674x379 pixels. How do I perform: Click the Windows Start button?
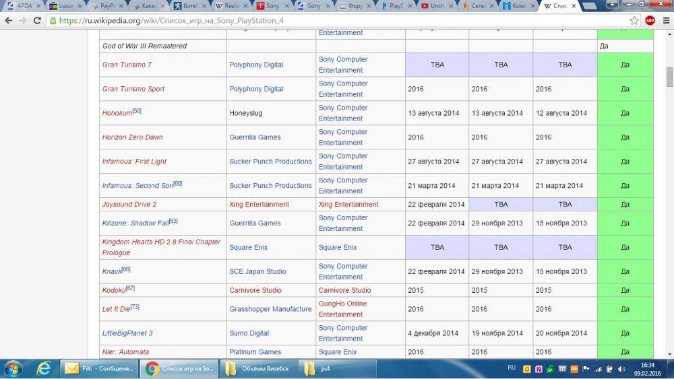[13, 368]
